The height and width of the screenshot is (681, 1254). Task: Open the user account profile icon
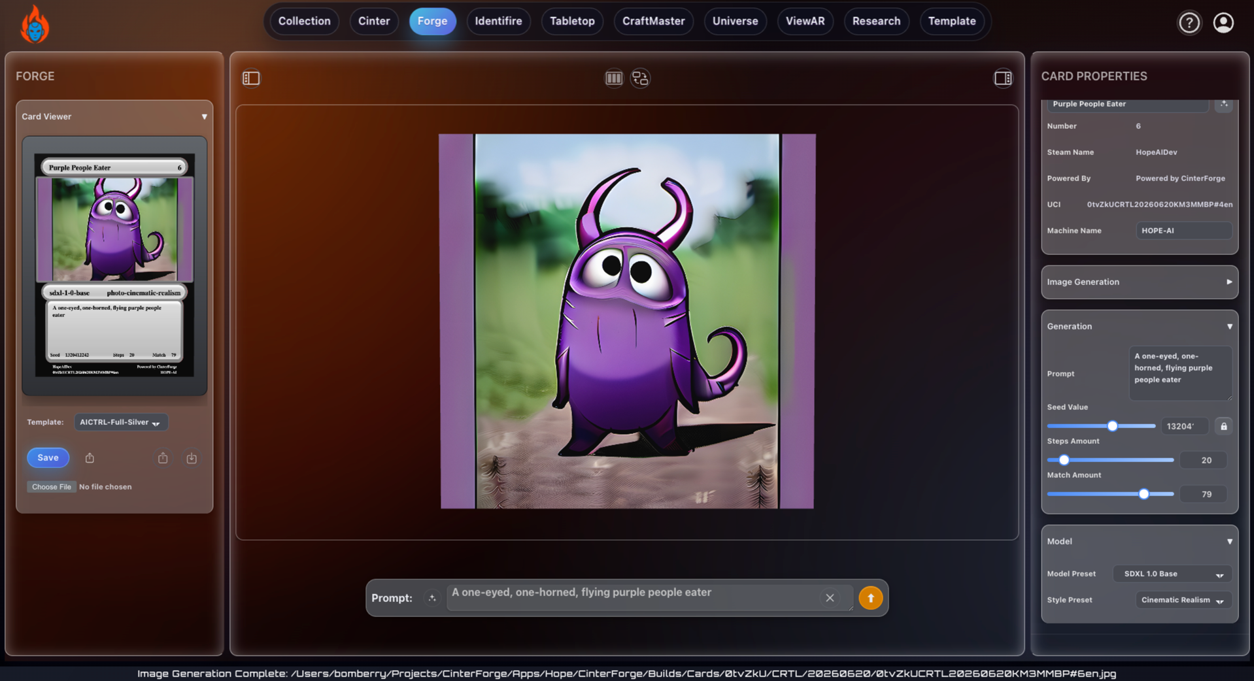pyautogui.click(x=1223, y=23)
